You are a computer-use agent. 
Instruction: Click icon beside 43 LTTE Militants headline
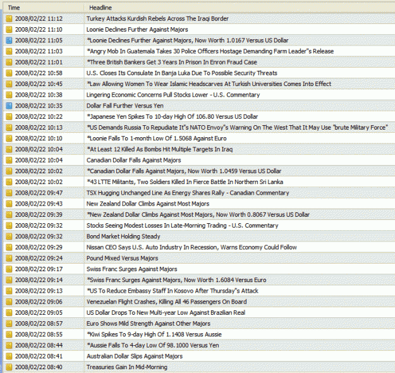[9, 182]
